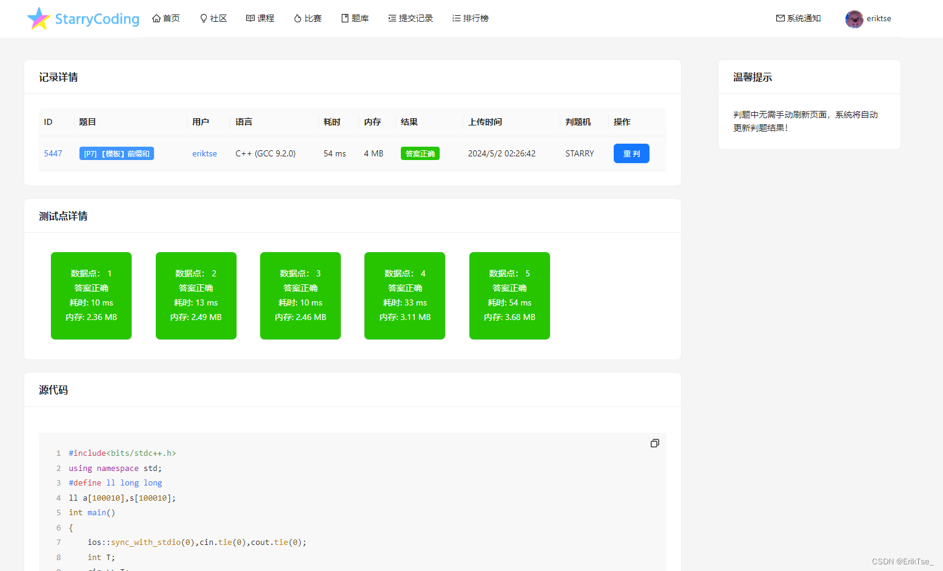Open user eriktse link in record row

coord(204,153)
